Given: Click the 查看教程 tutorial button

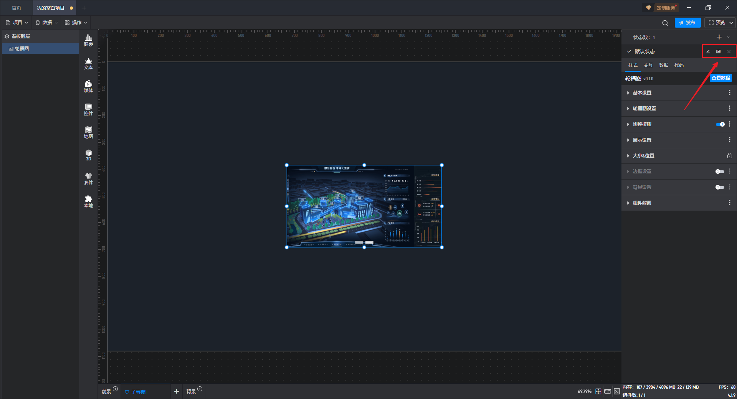Looking at the screenshot, I should pyautogui.click(x=721, y=78).
